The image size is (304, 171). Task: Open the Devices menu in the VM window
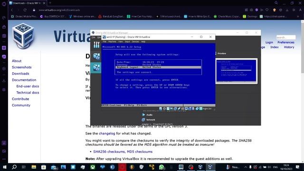coord(135,41)
